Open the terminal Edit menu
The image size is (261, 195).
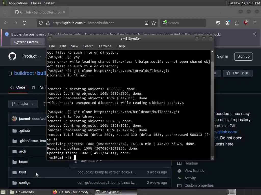(63, 46)
